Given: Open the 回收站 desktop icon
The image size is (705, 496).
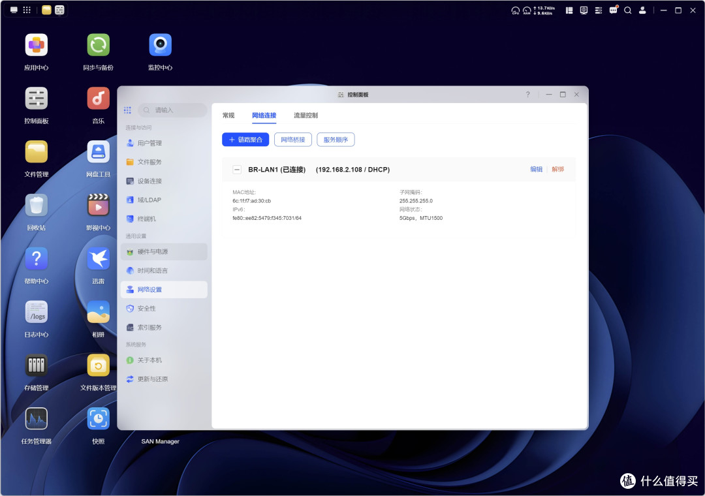Looking at the screenshot, I should coord(37,206).
